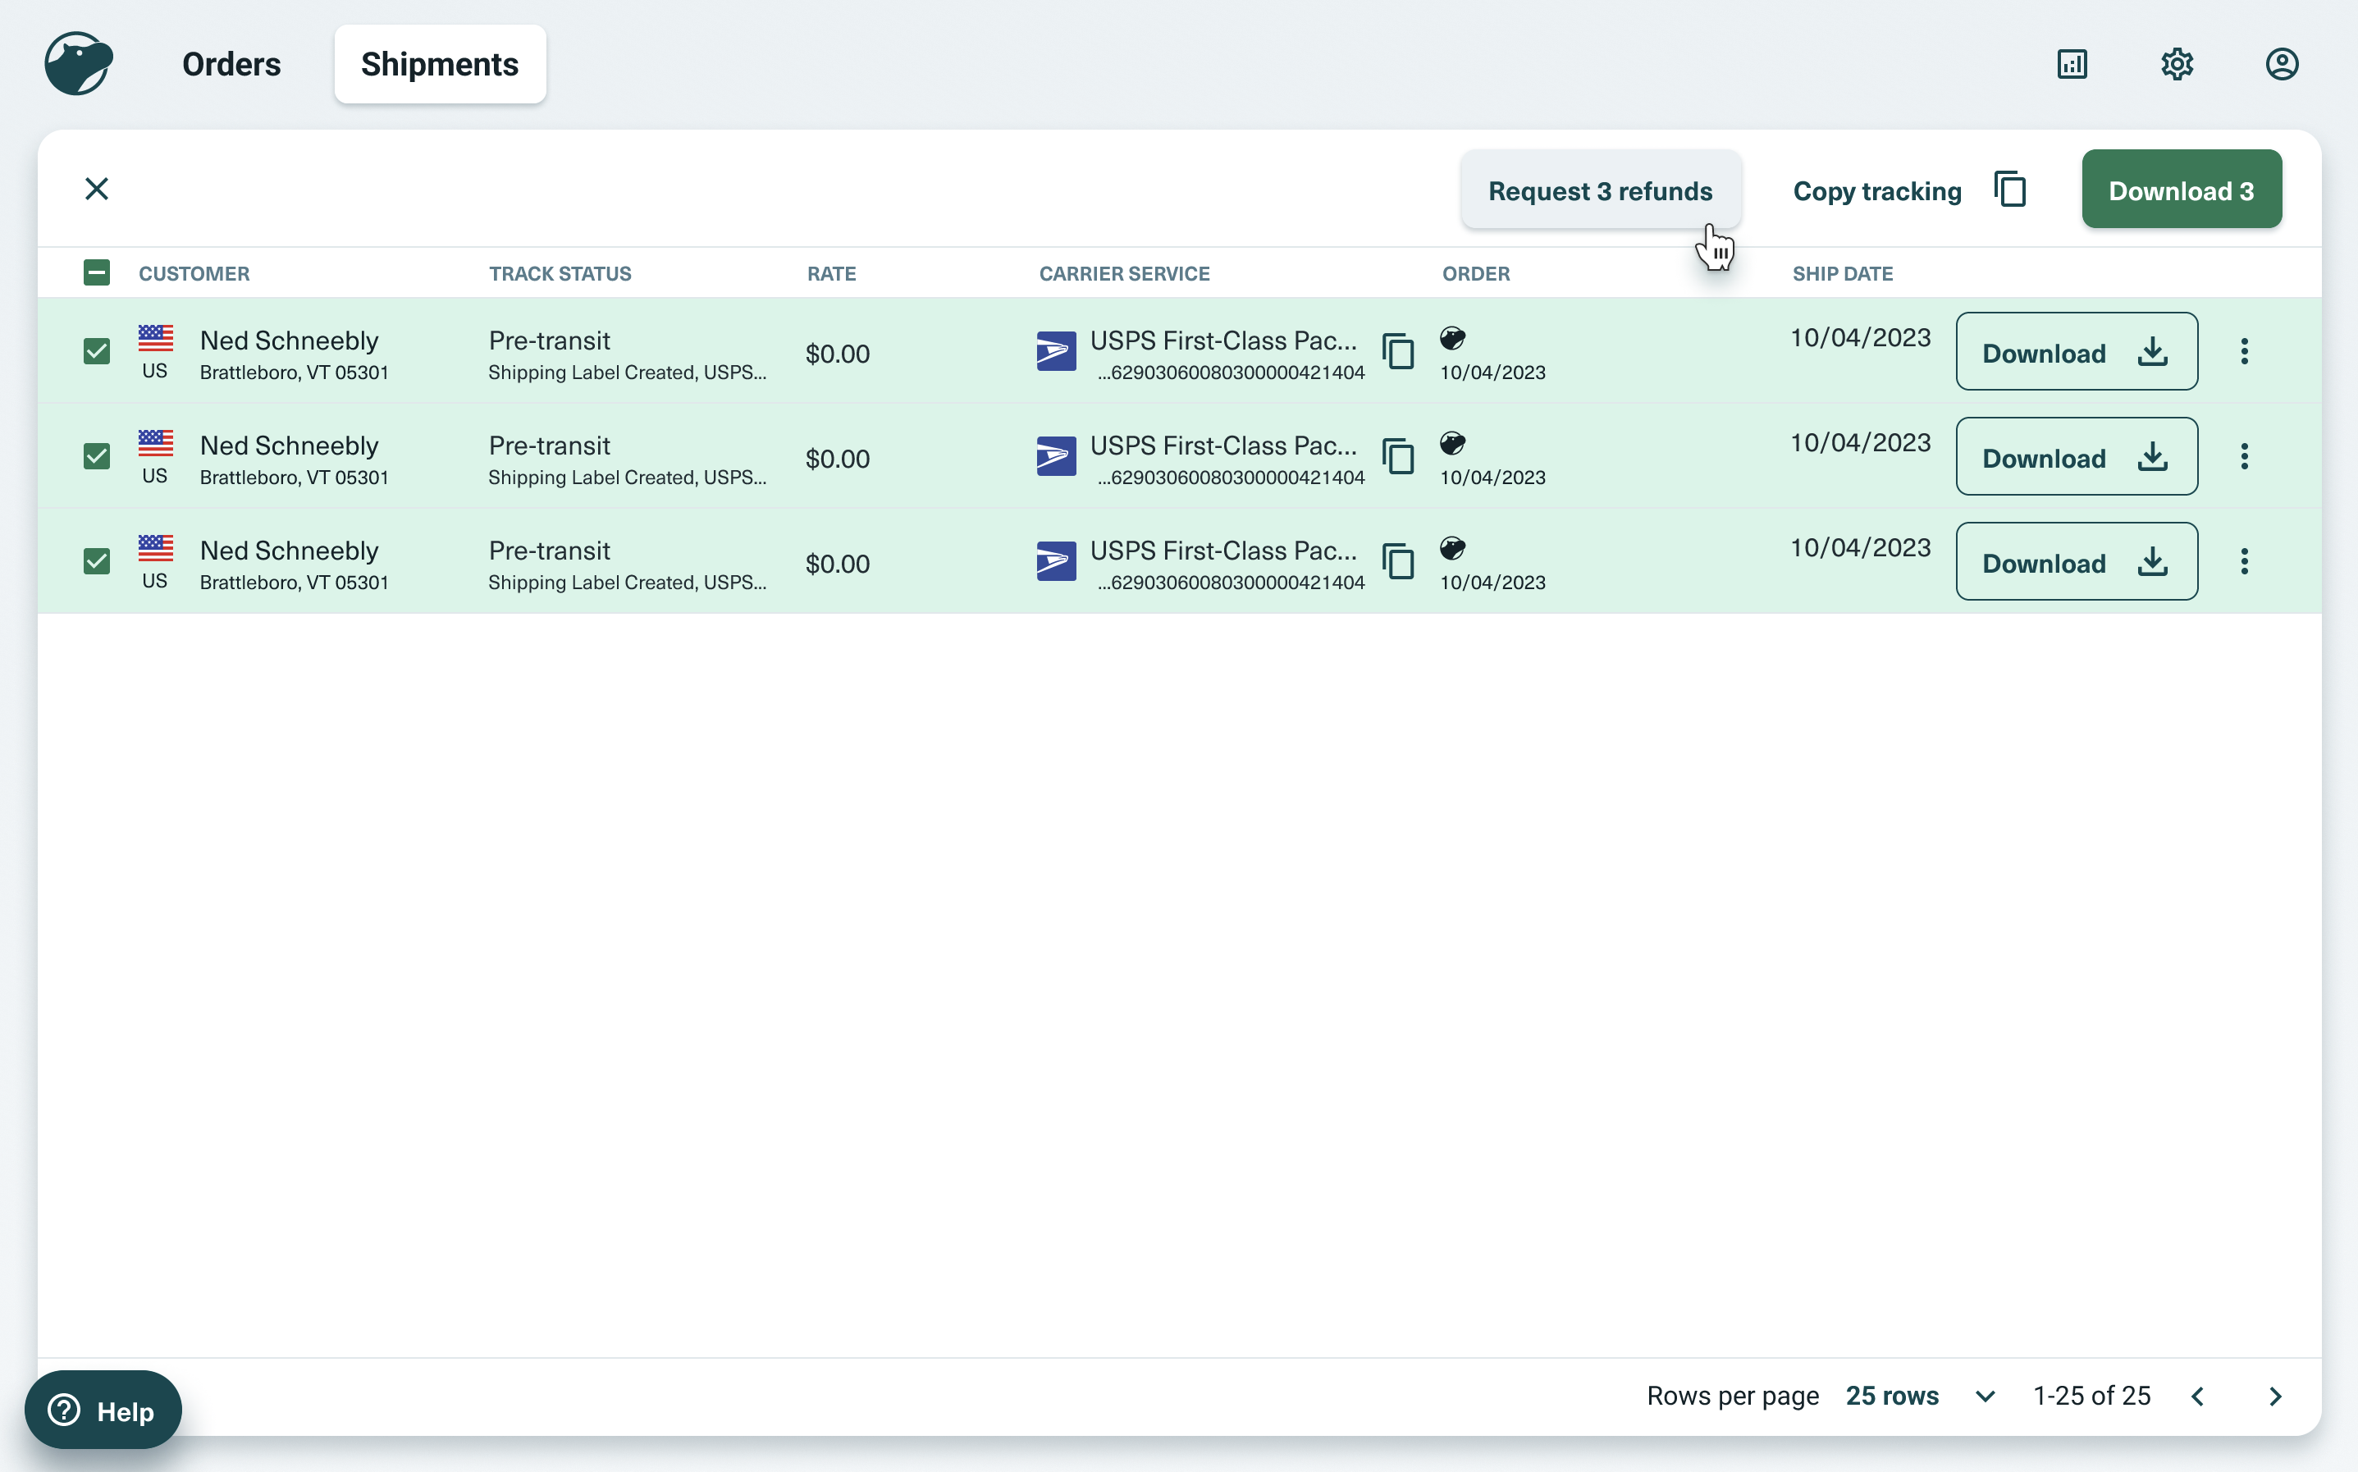Click order source icon in third row
The image size is (2358, 1472).
pos(1453,548)
